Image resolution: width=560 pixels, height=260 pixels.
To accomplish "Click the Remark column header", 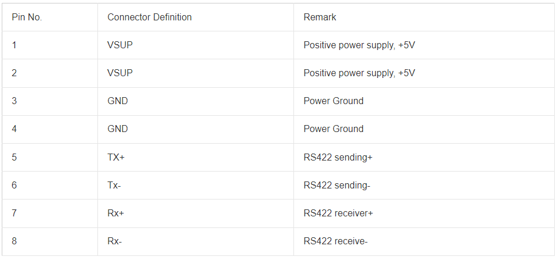I will (x=424, y=17).
